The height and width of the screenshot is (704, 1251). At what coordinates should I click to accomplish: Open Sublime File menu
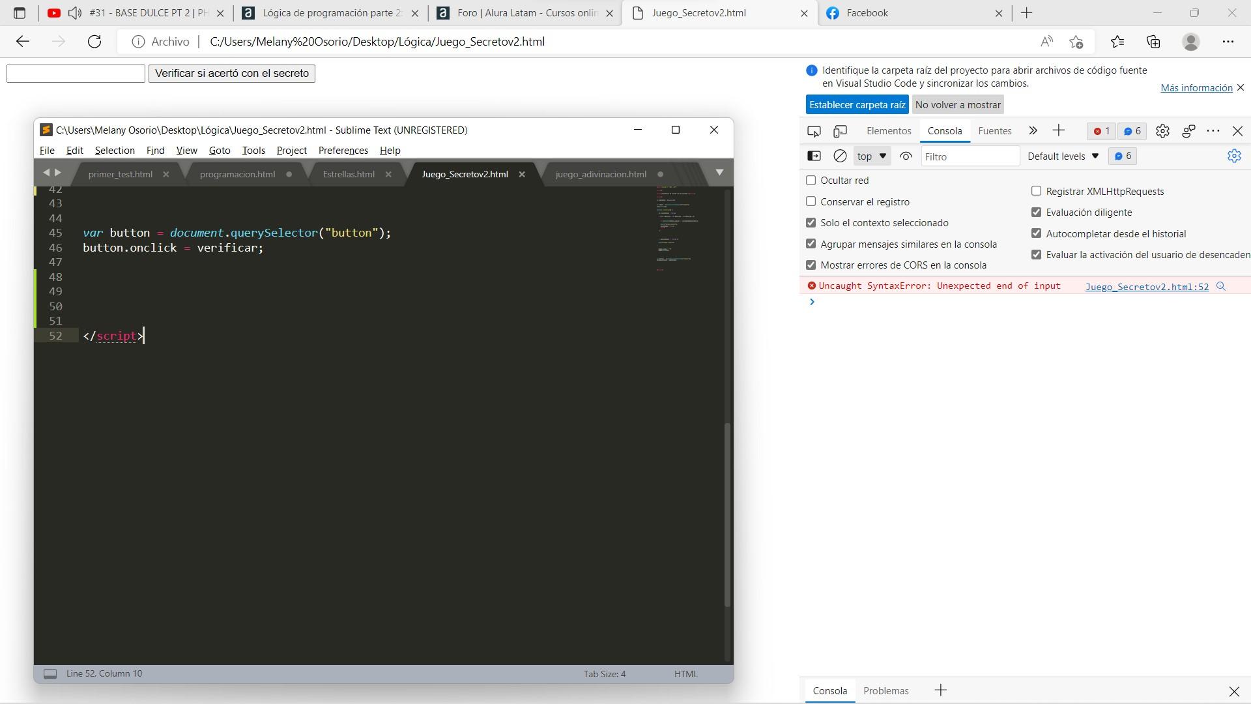[47, 151]
